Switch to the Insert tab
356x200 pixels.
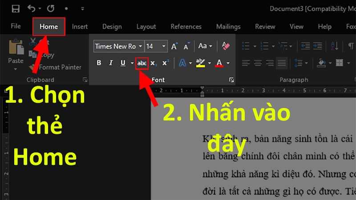(80, 27)
